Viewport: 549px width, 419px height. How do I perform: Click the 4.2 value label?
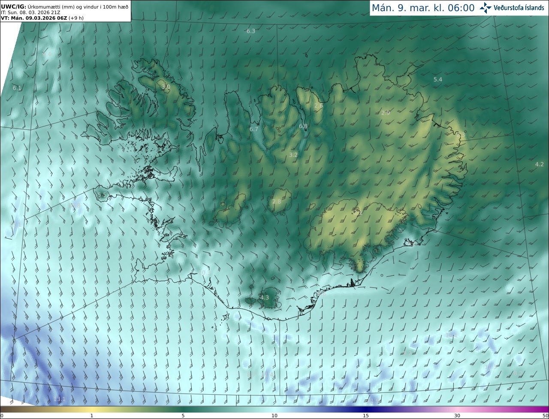540,164
